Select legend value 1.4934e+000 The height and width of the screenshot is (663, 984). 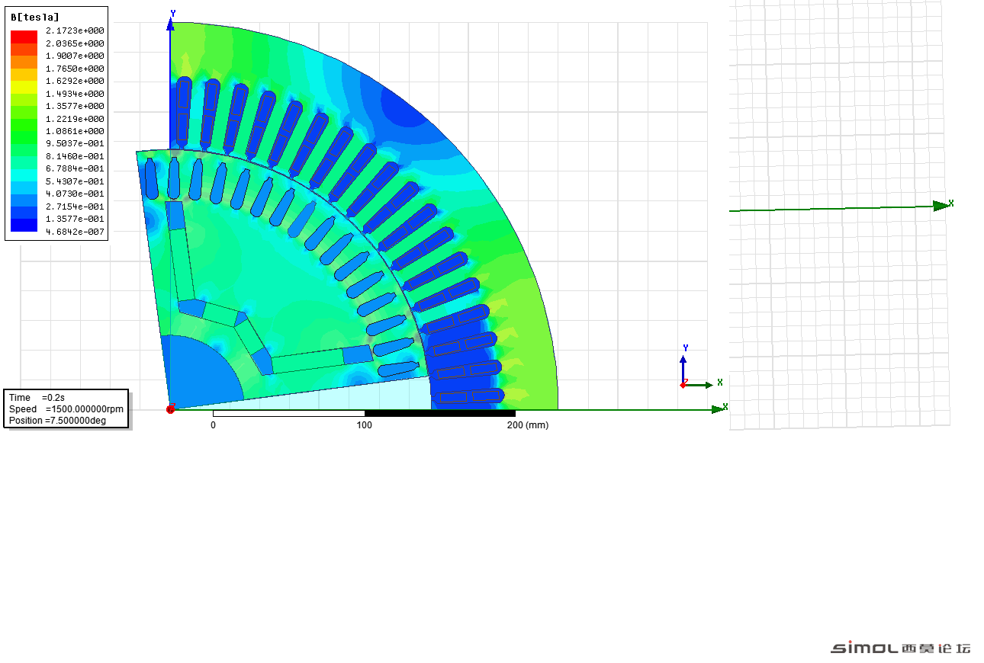tap(75, 94)
